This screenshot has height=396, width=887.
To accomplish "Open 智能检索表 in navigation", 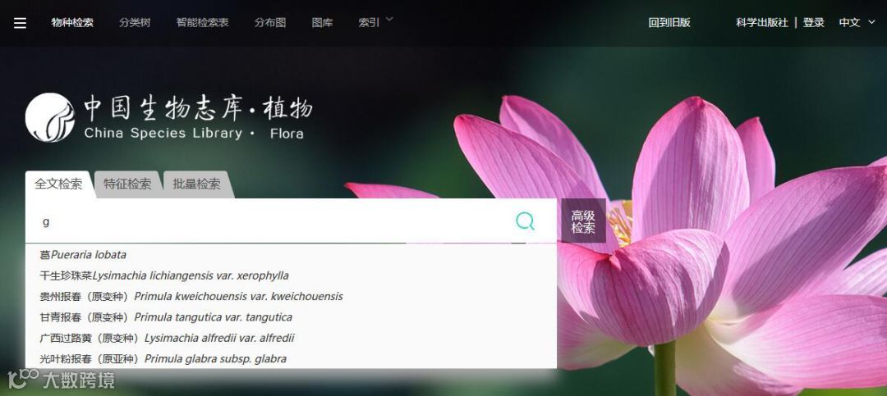I will 203,23.
